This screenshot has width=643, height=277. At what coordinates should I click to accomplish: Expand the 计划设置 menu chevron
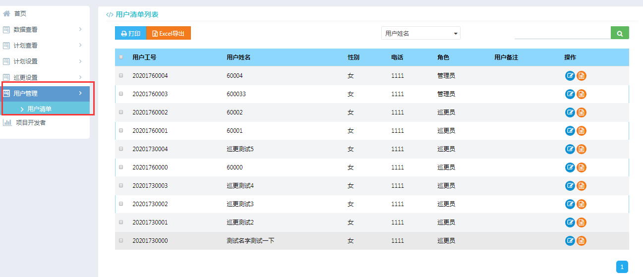[80, 61]
